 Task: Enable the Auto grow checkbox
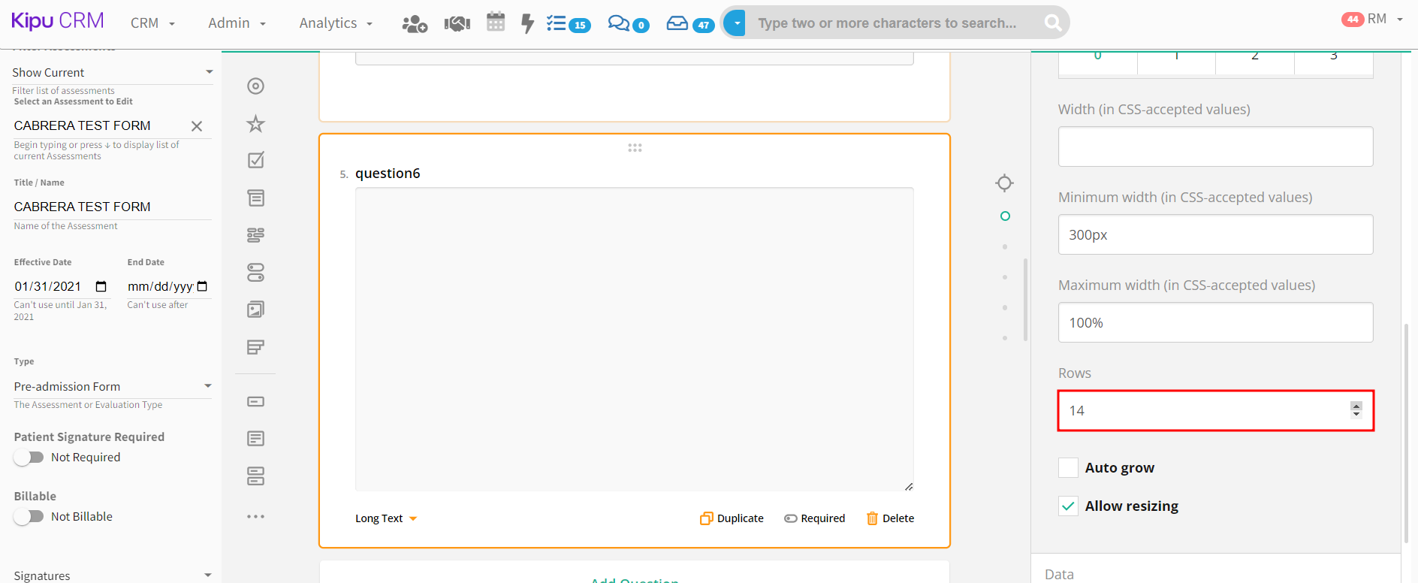pyautogui.click(x=1068, y=468)
